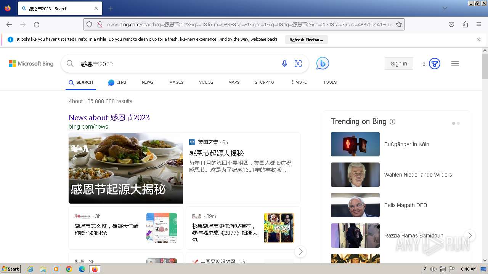488x274 pixels.
Task: Start voice search with microphone
Action: pos(284,64)
